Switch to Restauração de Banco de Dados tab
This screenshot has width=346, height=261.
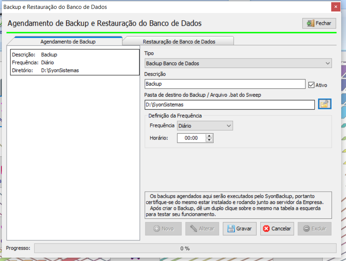click(179, 41)
